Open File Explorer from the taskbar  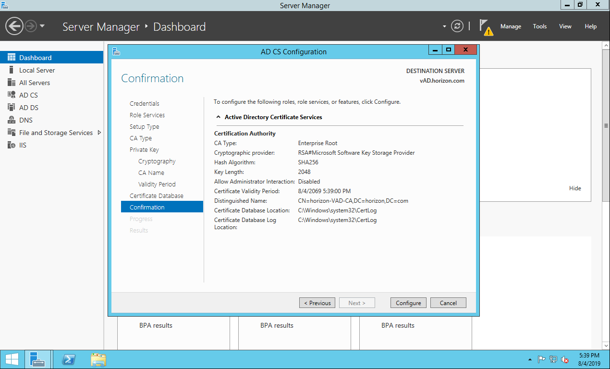[x=98, y=359]
